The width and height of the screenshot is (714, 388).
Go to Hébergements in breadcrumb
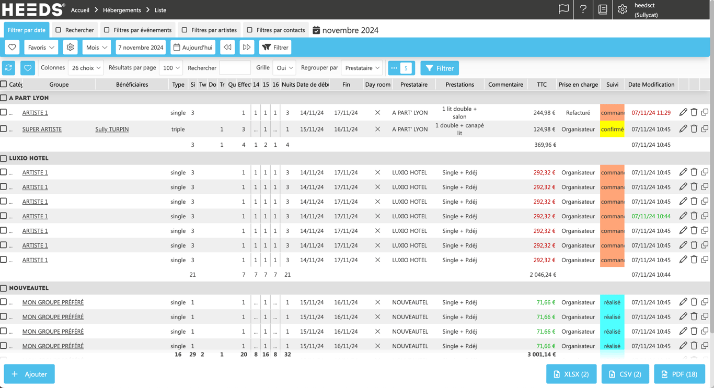(122, 10)
